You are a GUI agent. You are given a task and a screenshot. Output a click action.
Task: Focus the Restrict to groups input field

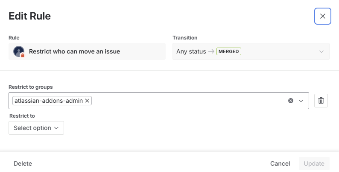(x=188, y=101)
